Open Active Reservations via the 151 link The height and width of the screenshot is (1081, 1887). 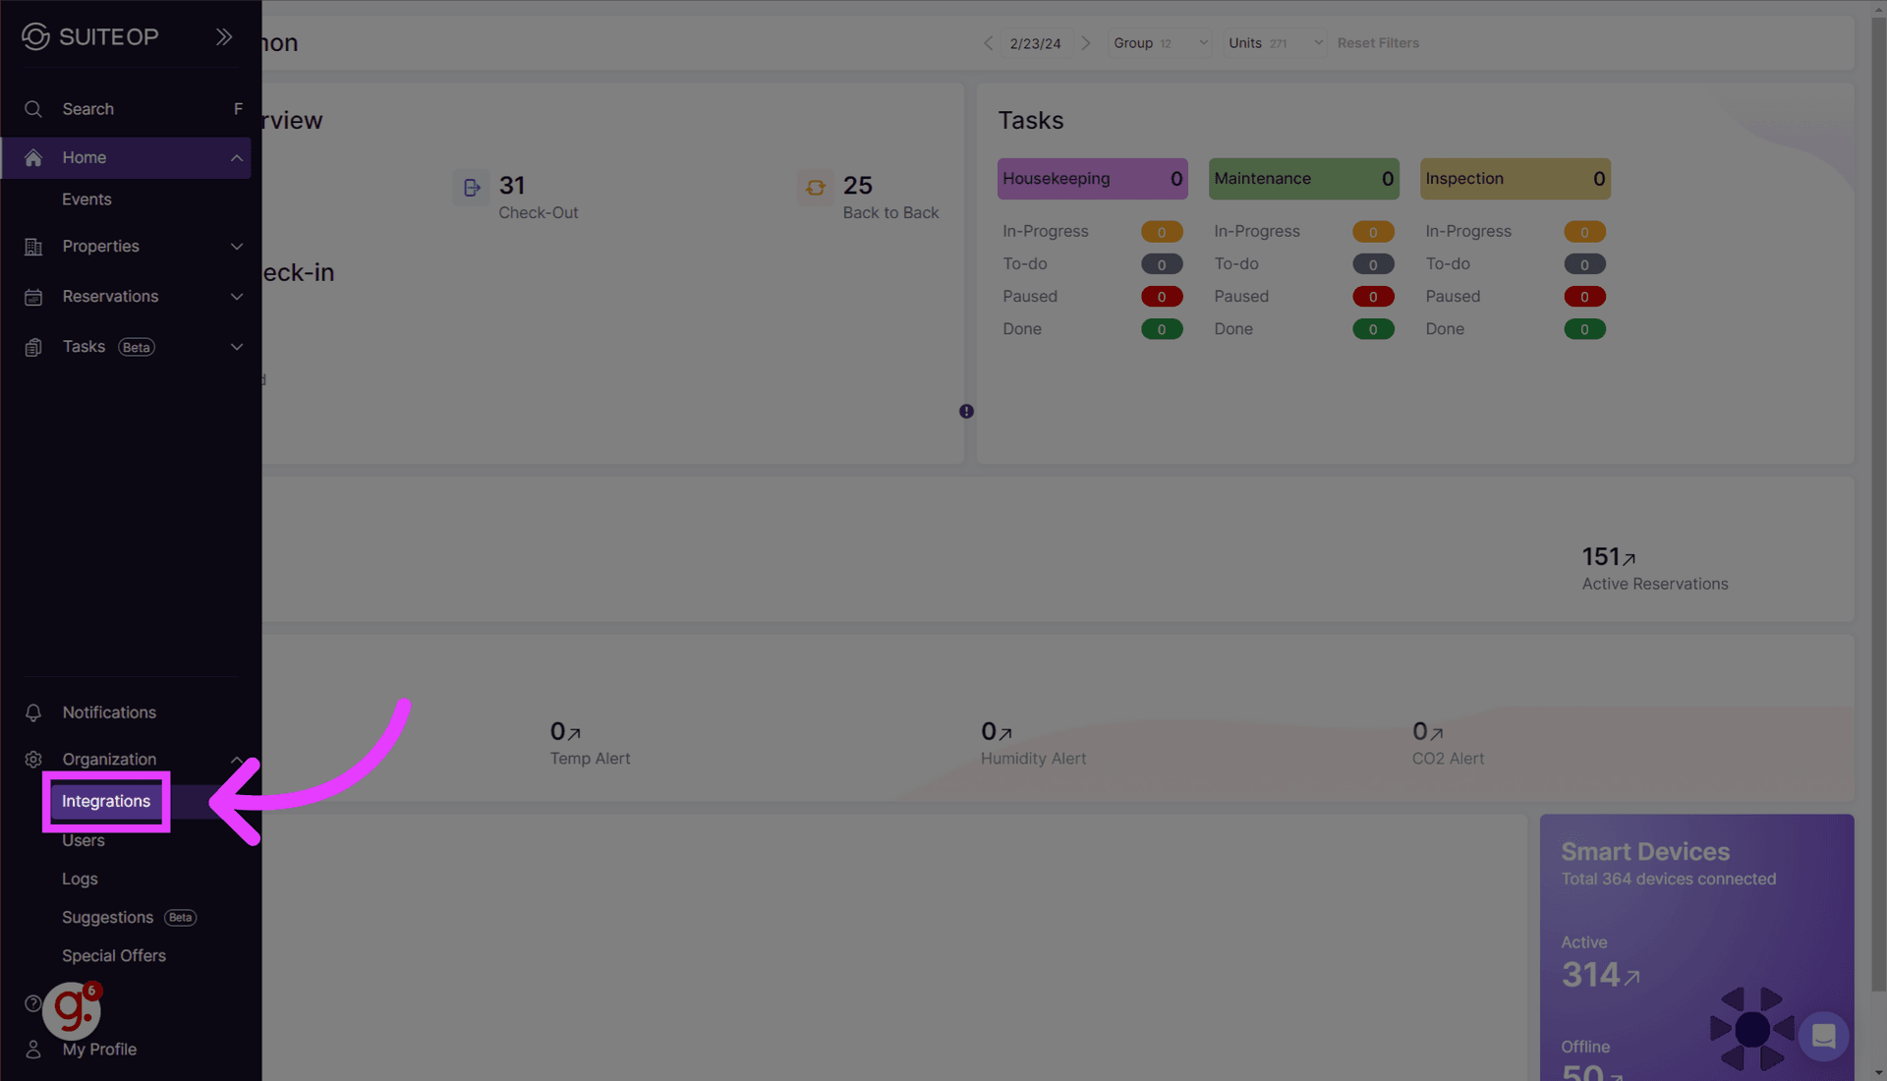click(x=1606, y=556)
